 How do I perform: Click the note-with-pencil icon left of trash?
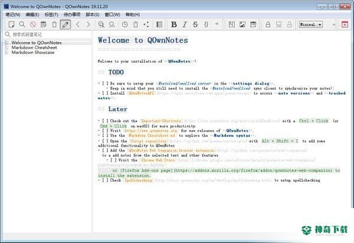(43, 24)
